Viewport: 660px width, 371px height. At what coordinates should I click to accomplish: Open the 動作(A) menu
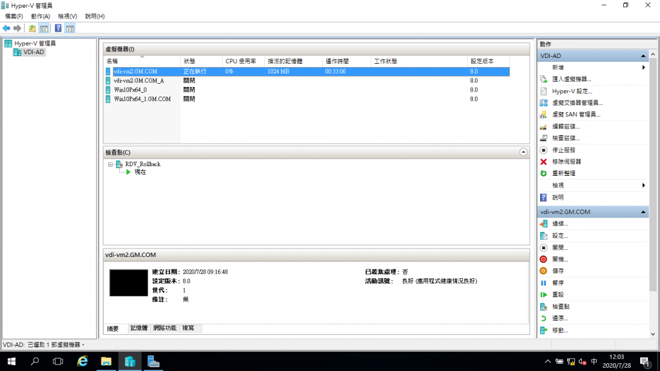41,16
